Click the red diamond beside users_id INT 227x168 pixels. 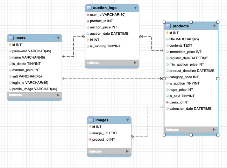(x=167, y=102)
